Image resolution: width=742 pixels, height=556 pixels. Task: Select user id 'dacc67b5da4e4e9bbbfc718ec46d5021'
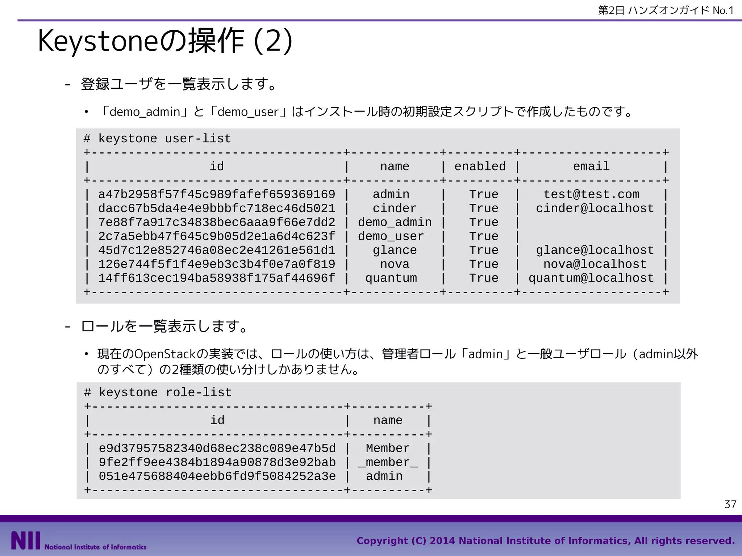[217, 208]
